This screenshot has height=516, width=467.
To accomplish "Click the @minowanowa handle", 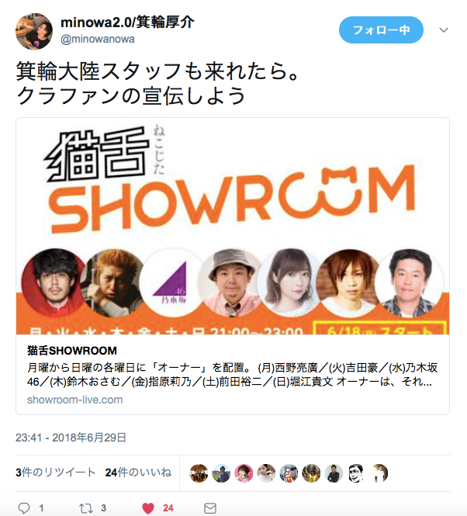I will pos(98,39).
